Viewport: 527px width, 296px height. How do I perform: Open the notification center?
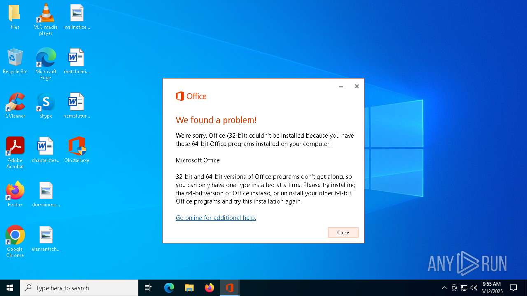[513, 288]
